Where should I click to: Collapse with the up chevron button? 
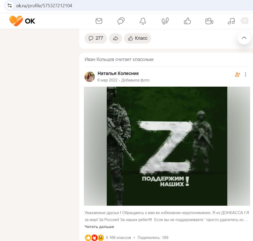coord(244,38)
